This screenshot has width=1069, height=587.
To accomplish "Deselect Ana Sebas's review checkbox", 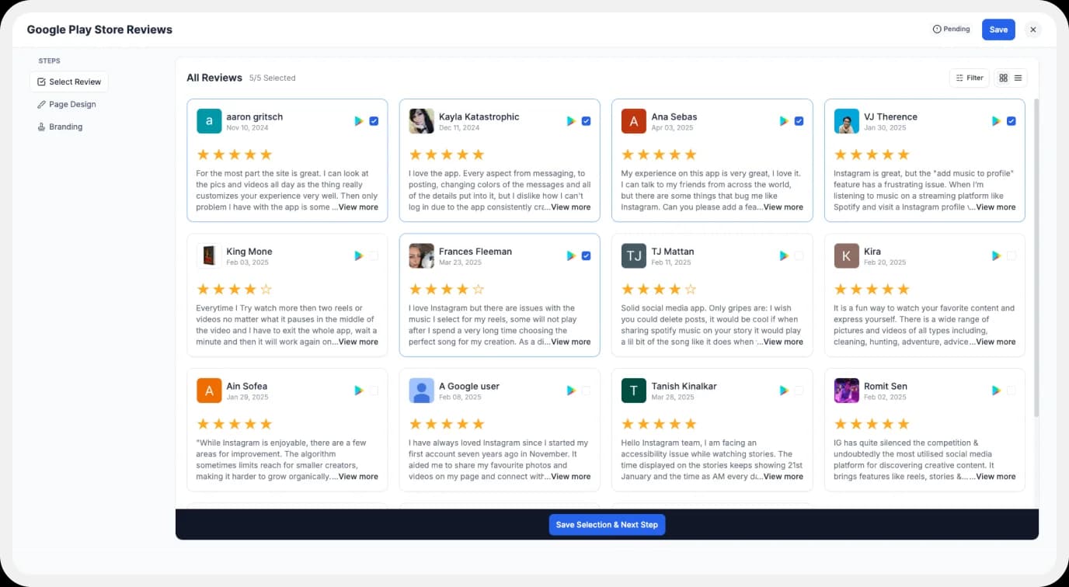I will click(799, 121).
